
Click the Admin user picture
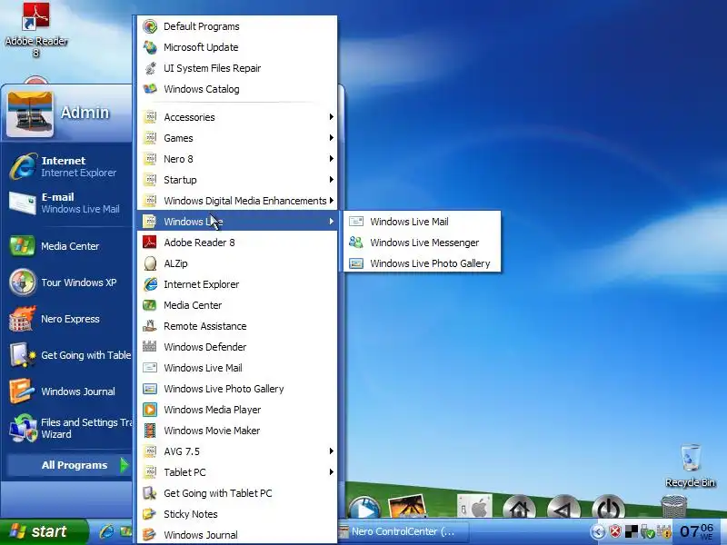[x=30, y=114]
